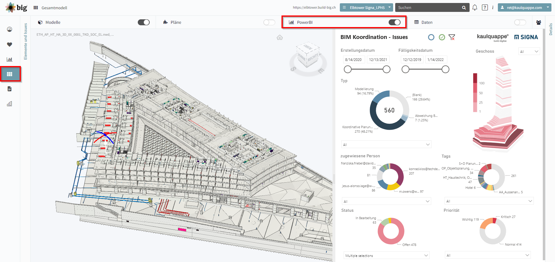Screen dimensions: 555x262
Task: Click the elbtower.build-big.ch link
Action: click(314, 7)
